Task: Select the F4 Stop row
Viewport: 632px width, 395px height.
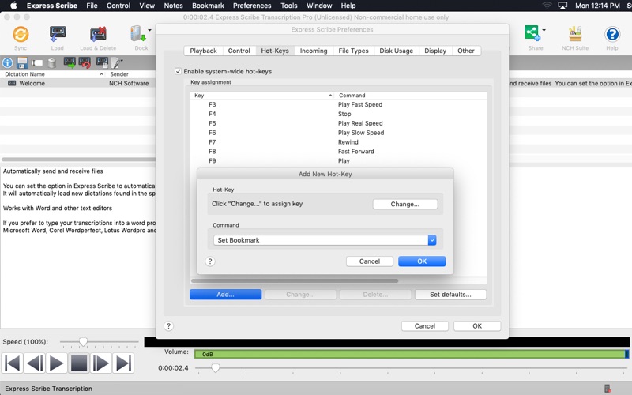Action: coord(338,114)
